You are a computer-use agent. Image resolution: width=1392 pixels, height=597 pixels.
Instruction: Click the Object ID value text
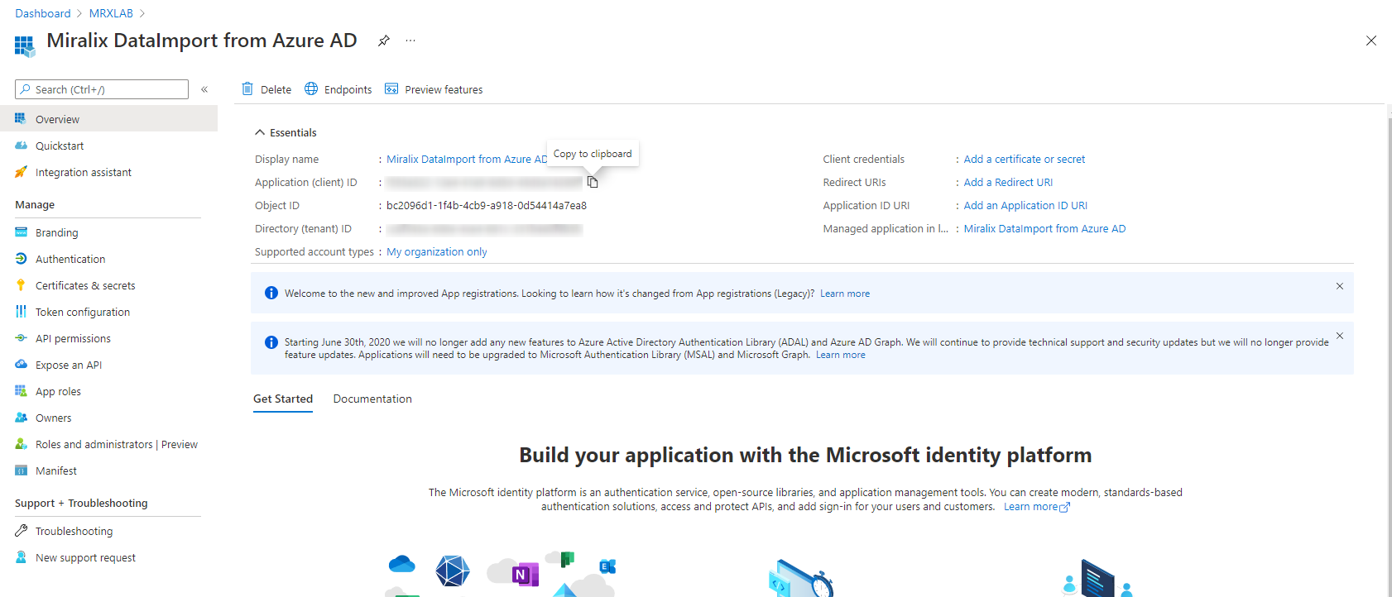(x=487, y=205)
